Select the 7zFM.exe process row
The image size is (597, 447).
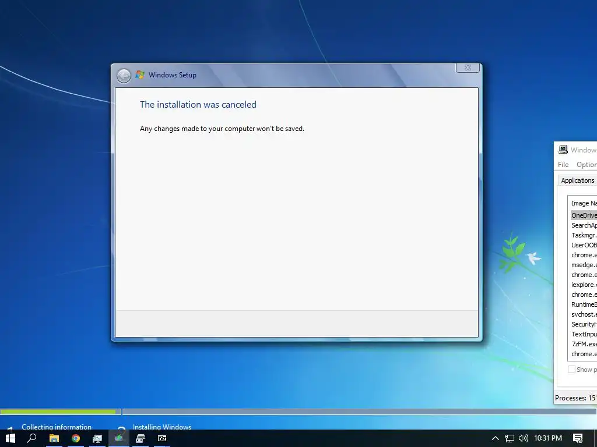[584, 343]
